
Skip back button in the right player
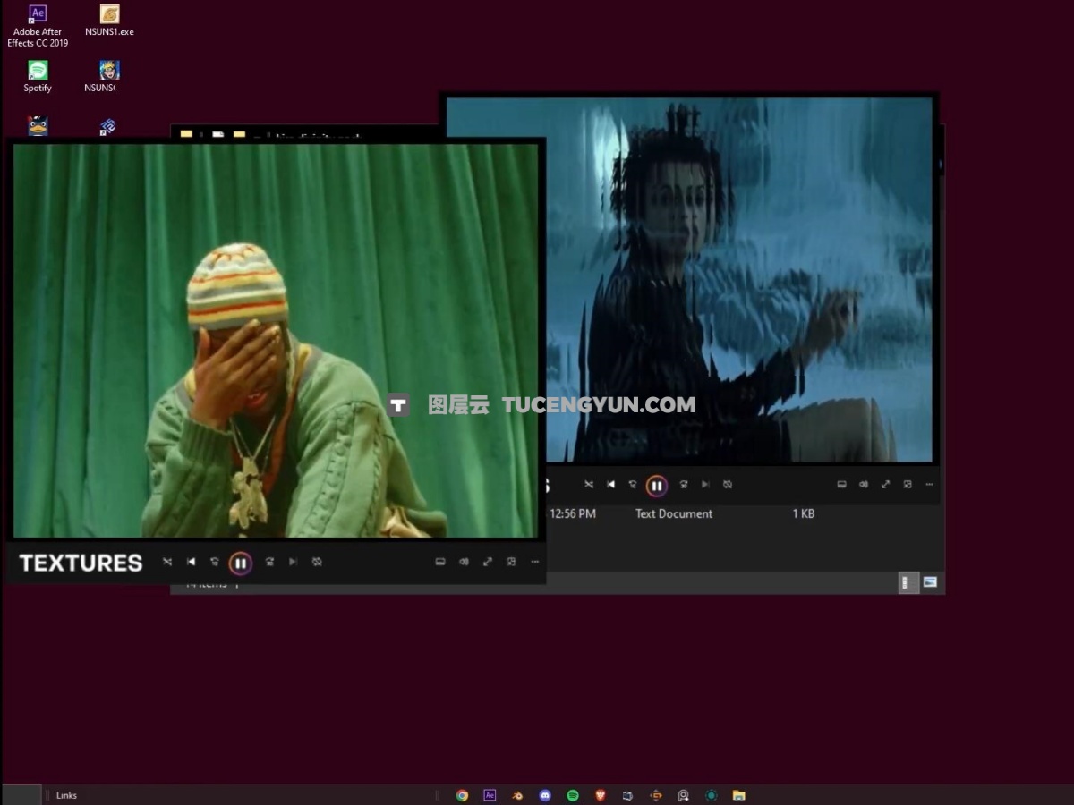[633, 484]
